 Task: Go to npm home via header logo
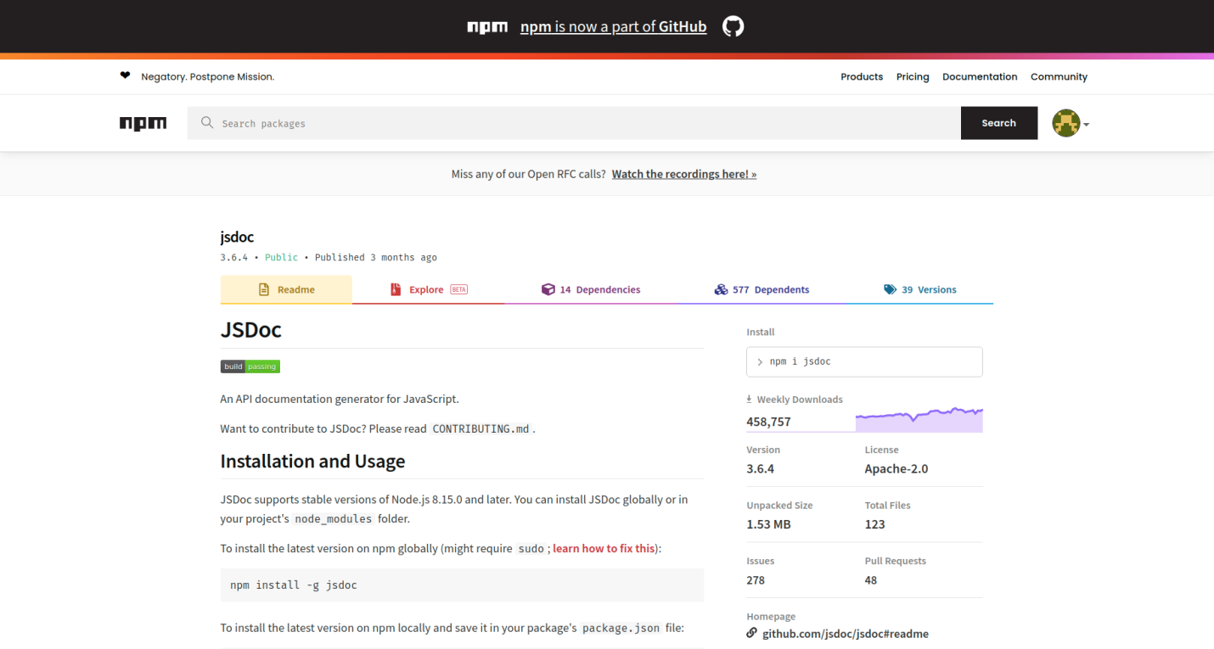[143, 123]
